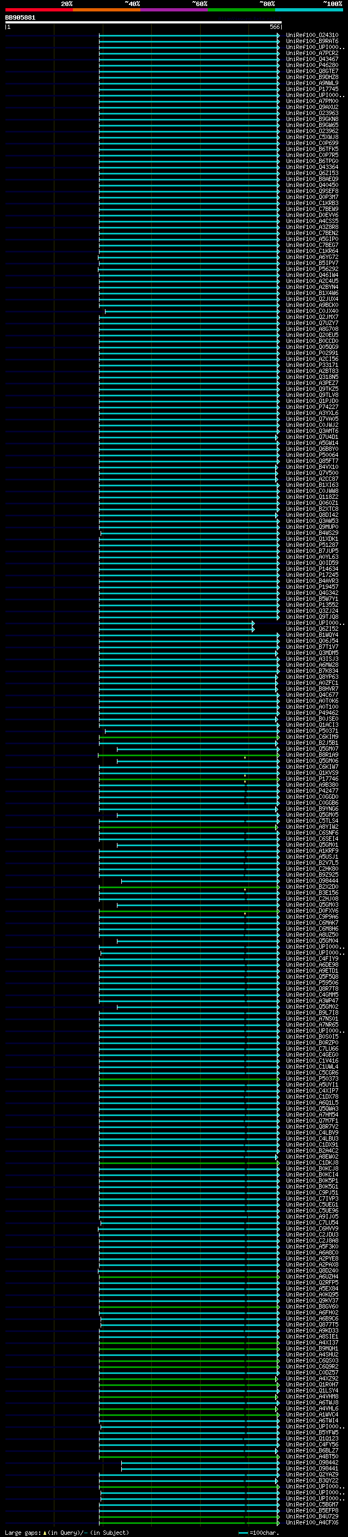Select the label UniRef100_D0EVV6
This screenshot has height=1537, width=348.
[x=312, y=215]
